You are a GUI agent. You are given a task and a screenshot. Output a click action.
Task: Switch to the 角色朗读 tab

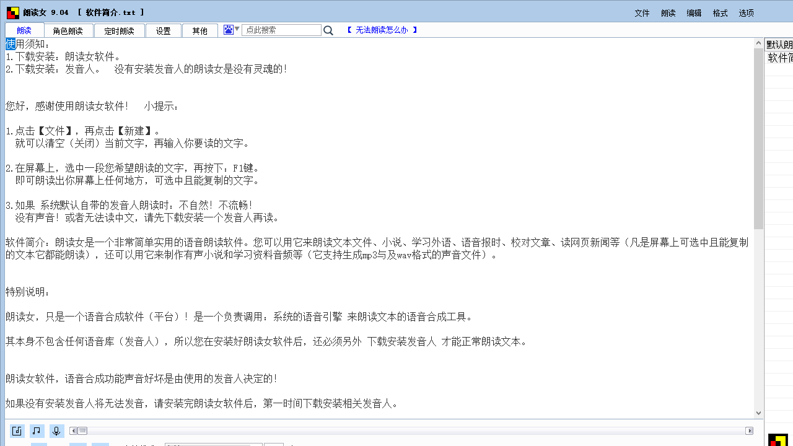pyautogui.click(x=68, y=30)
